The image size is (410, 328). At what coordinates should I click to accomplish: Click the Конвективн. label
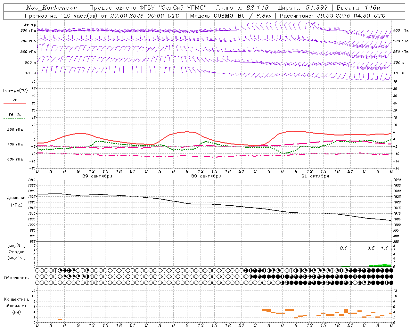[x=17, y=299]
